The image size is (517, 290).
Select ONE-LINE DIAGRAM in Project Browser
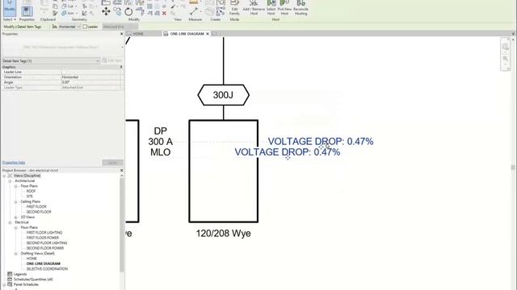pyautogui.click(x=43, y=264)
